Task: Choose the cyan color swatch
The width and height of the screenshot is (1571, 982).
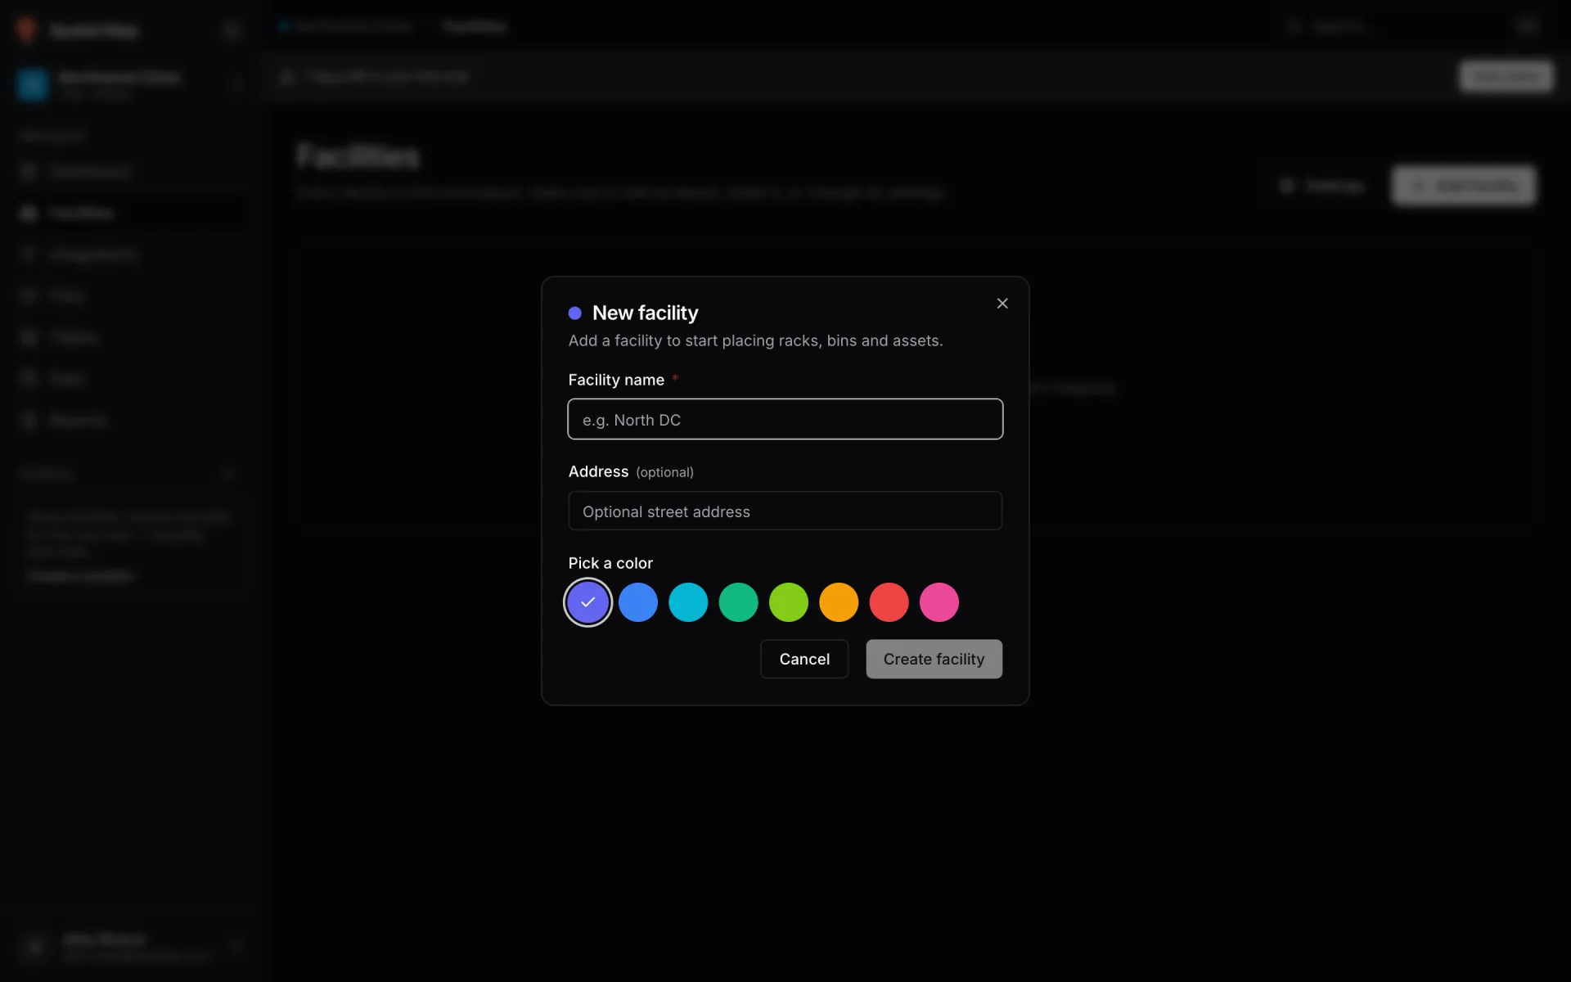Action: (688, 602)
